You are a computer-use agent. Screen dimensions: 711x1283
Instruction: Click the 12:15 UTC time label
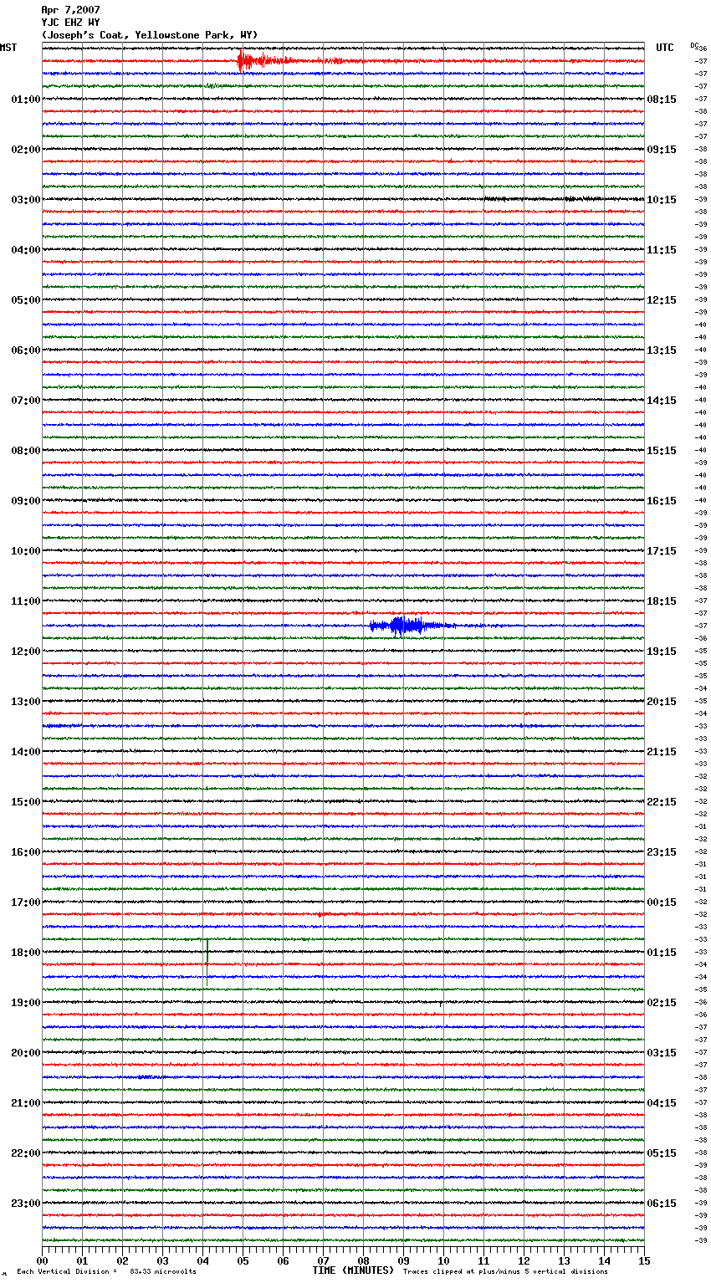(662, 300)
